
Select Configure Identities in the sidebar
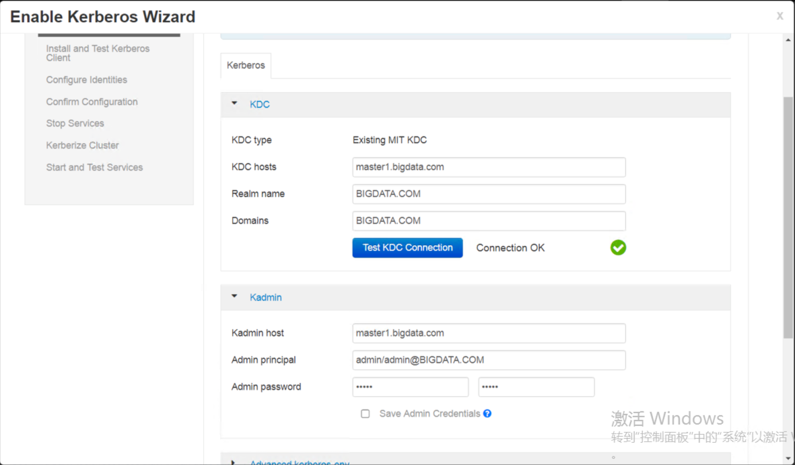click(x=86, y=79)
